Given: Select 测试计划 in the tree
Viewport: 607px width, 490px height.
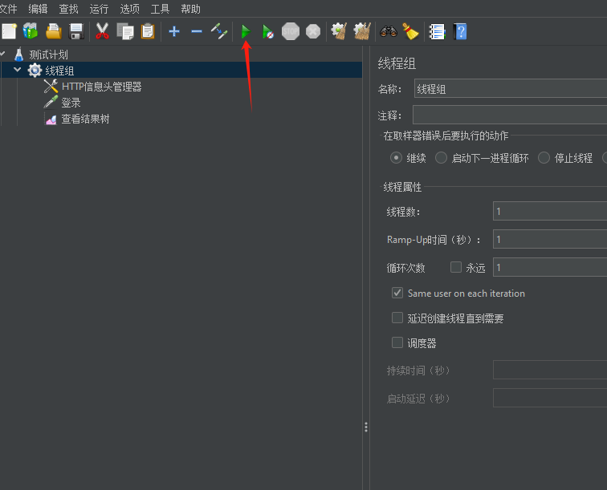Looking at the screenshot, I should coord(48,55).
